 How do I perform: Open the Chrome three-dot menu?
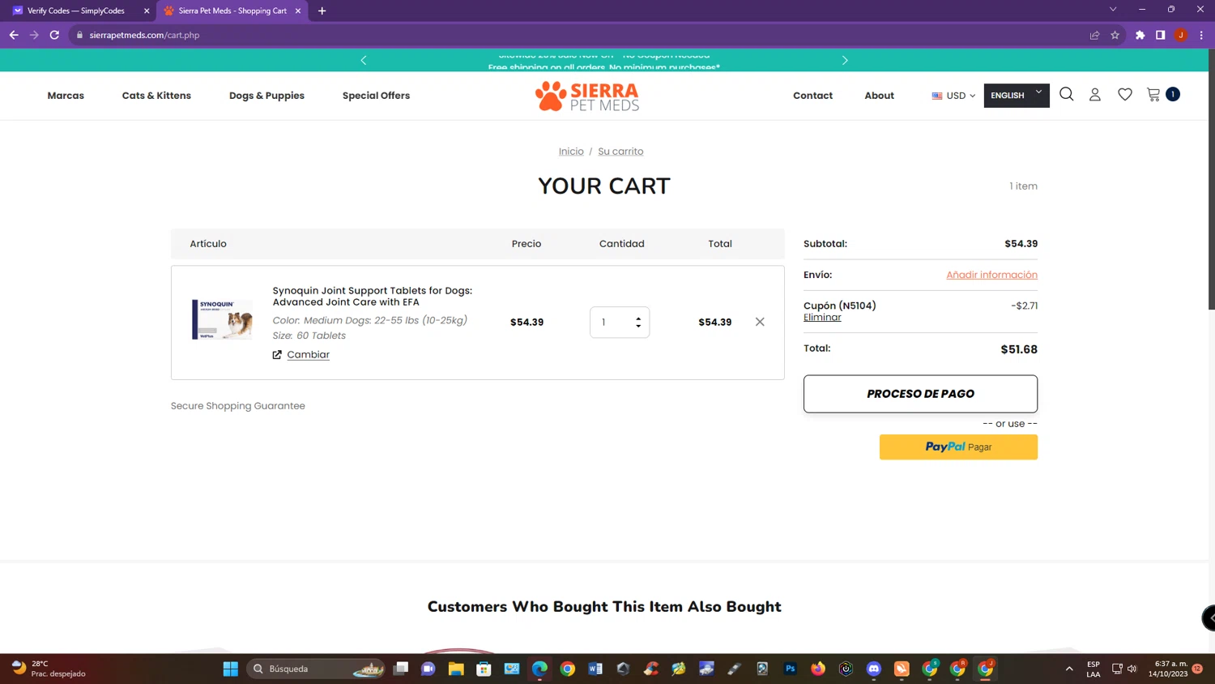point(1201,35)
